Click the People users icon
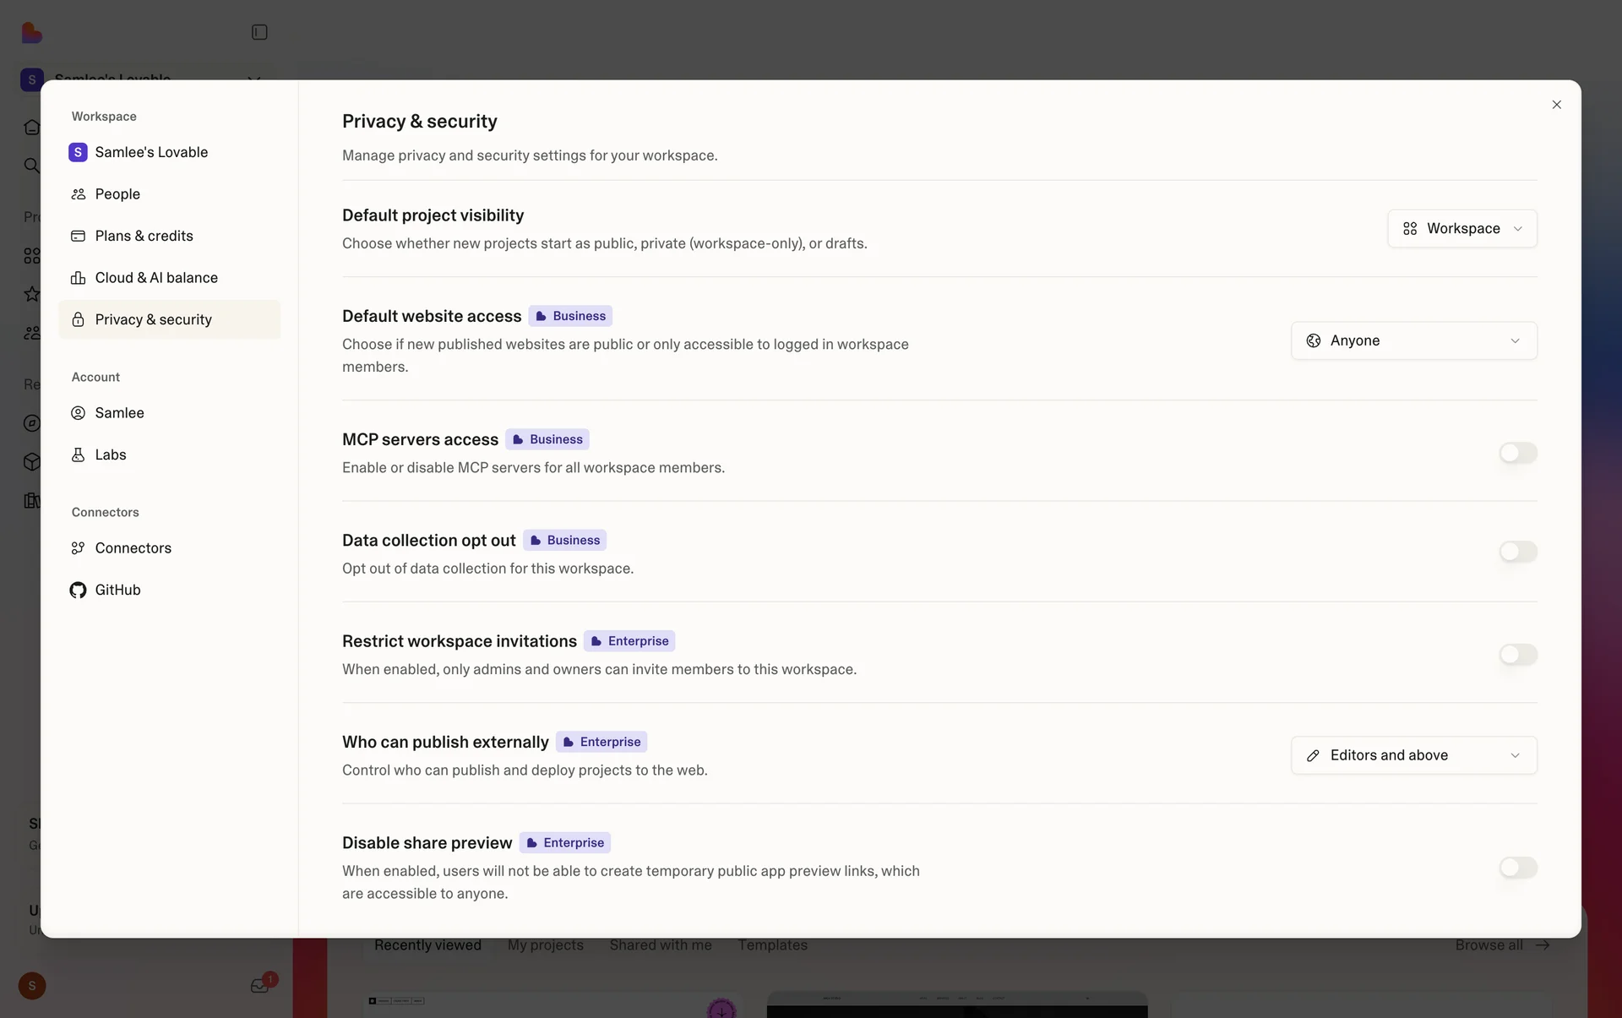1622x1018 pixels. pos(78,194)
